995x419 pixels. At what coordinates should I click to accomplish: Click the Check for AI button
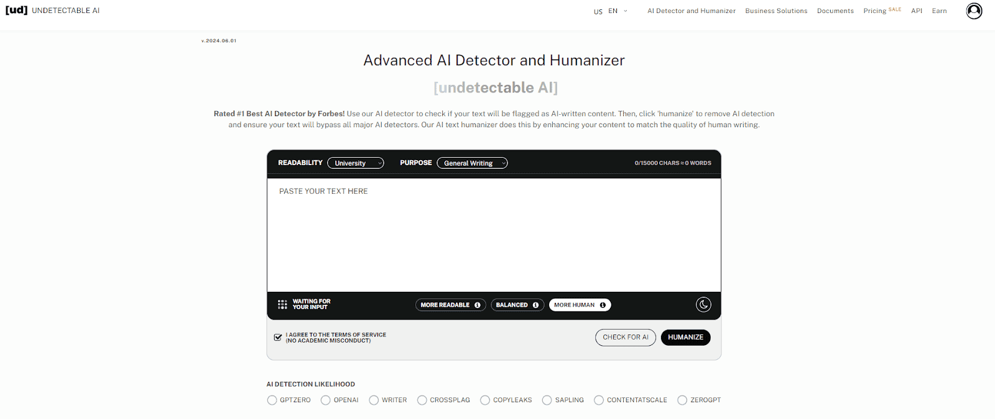click(626, 337)
